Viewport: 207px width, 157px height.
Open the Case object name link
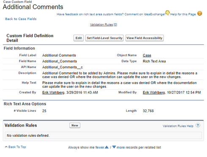(x=147, y=55)
